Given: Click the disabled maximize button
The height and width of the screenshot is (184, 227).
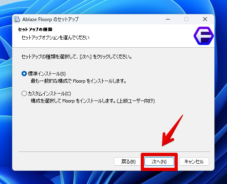Looking at the screenshot, I should coord(186,19).
